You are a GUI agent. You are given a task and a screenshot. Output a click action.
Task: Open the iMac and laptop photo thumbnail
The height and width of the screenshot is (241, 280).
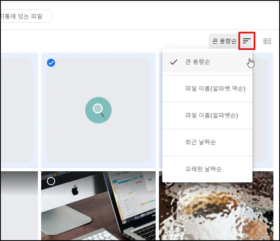pyautogui.click(x=98, y=206)
